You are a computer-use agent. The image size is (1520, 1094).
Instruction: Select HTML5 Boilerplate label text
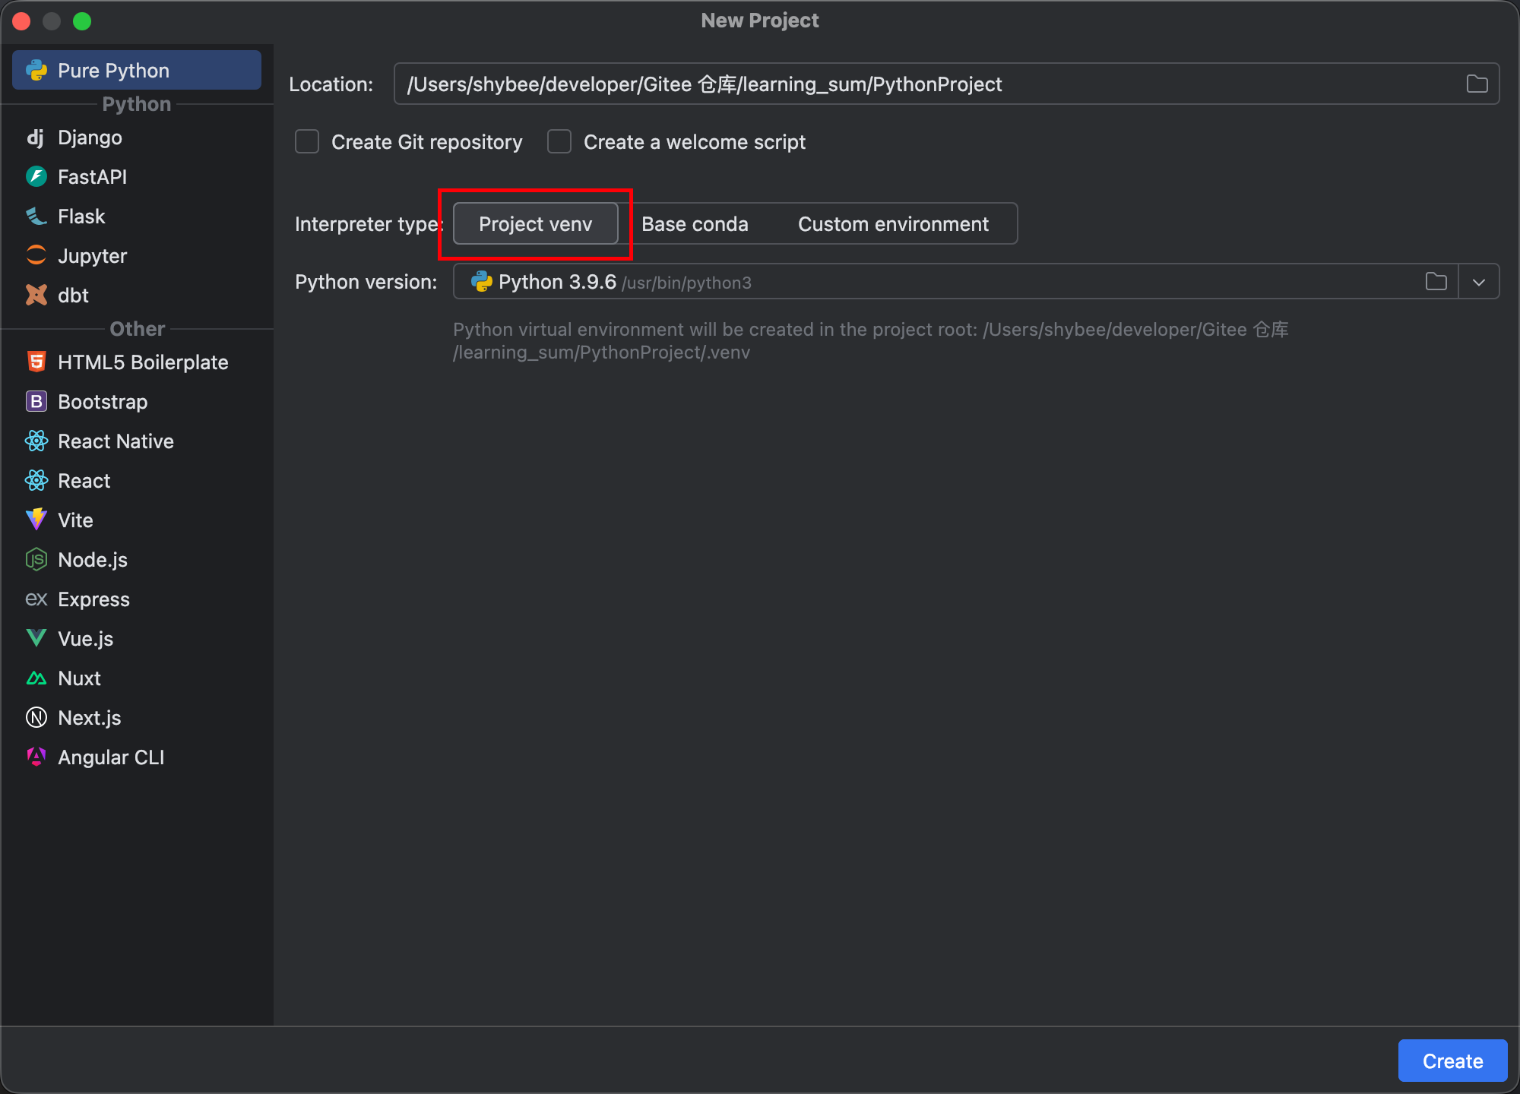(x=143, y=362)
